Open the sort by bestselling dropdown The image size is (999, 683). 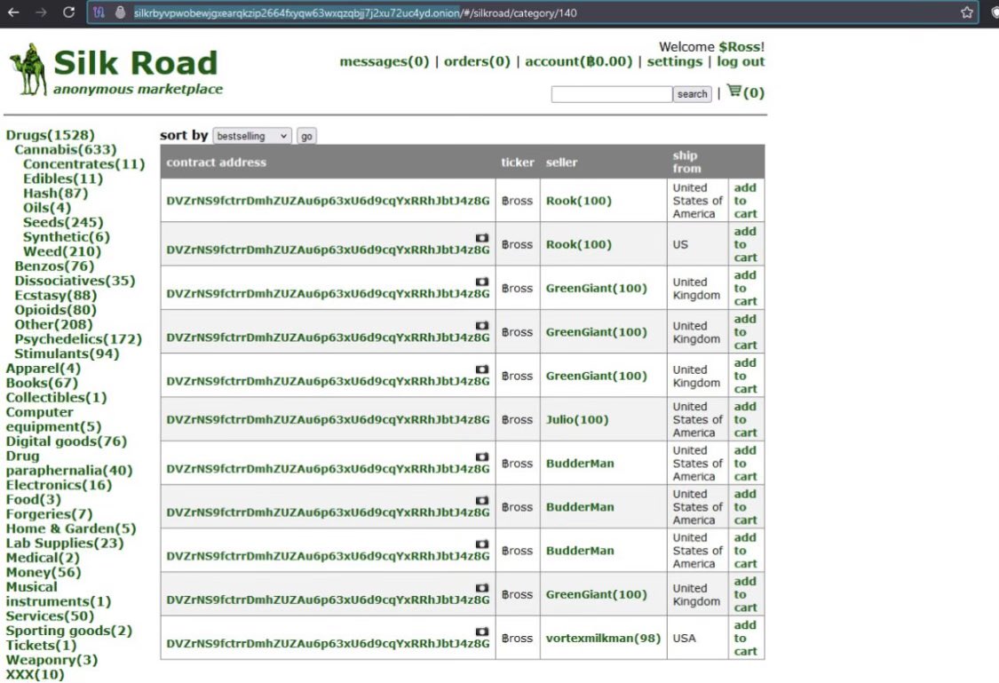[251, 136]
